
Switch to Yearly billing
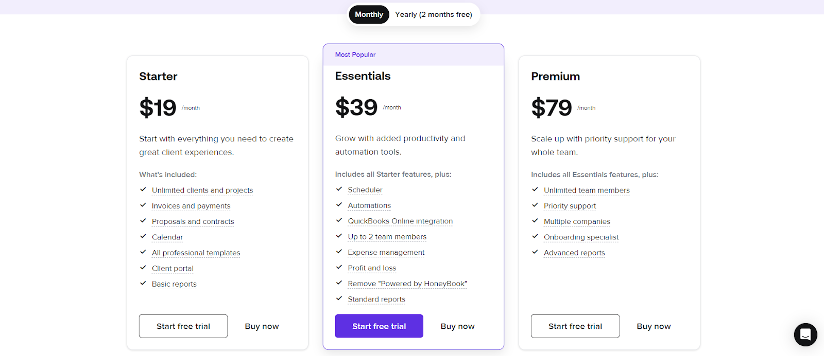click(x=434, y=14)
